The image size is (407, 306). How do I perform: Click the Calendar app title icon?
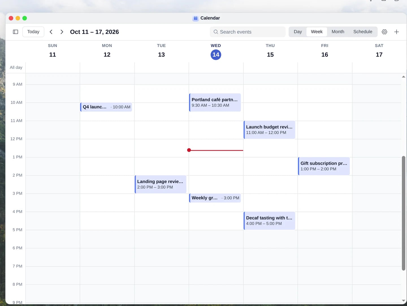195,18
